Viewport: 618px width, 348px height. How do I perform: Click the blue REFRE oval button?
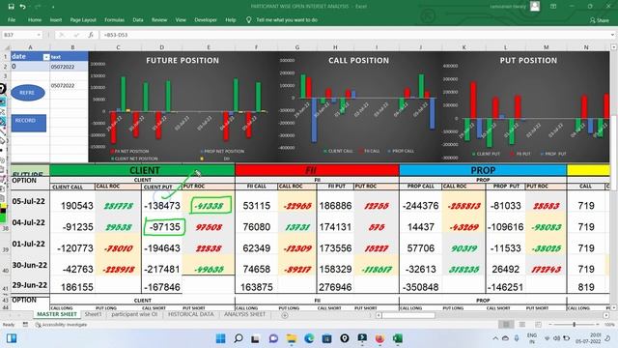tap(28, 93)
